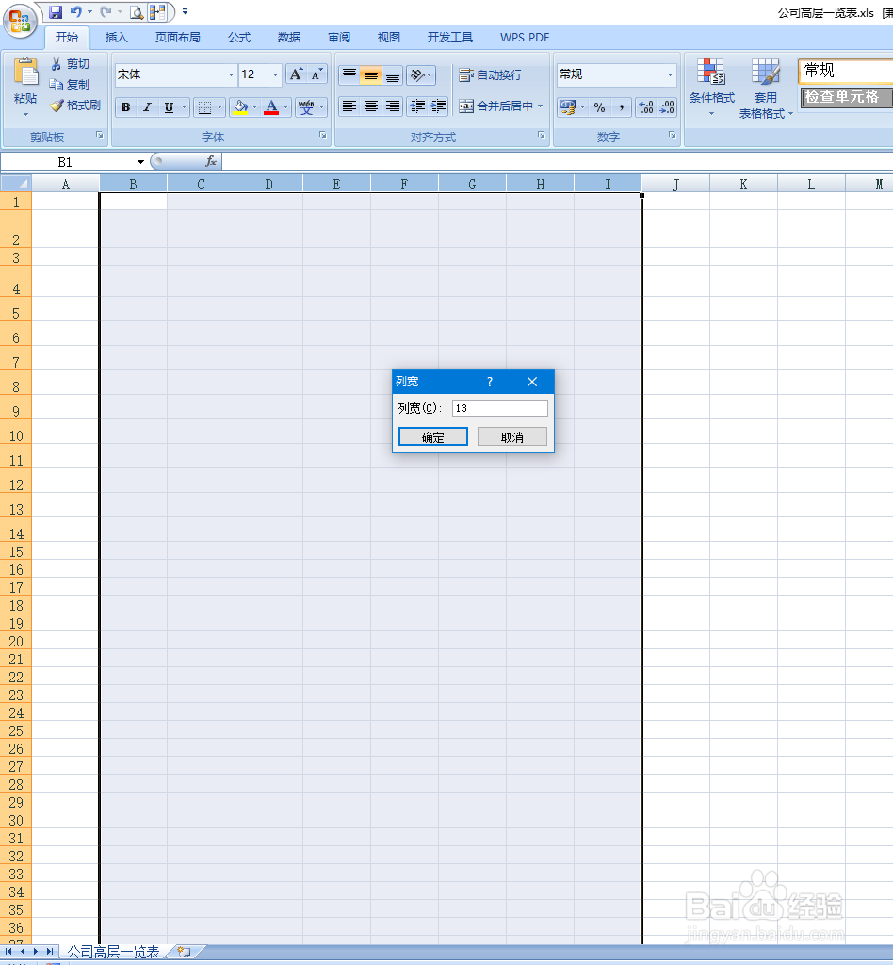Align text to the right

(393, 106)
